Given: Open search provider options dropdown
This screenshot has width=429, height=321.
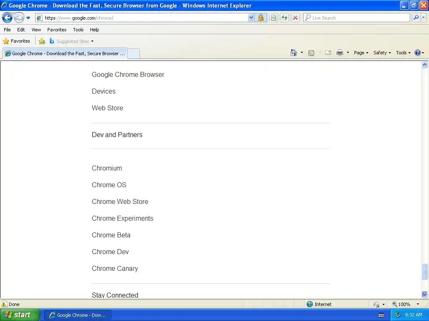Looking at the screenshot, I should pyautogui.click(x=424, y=18).
